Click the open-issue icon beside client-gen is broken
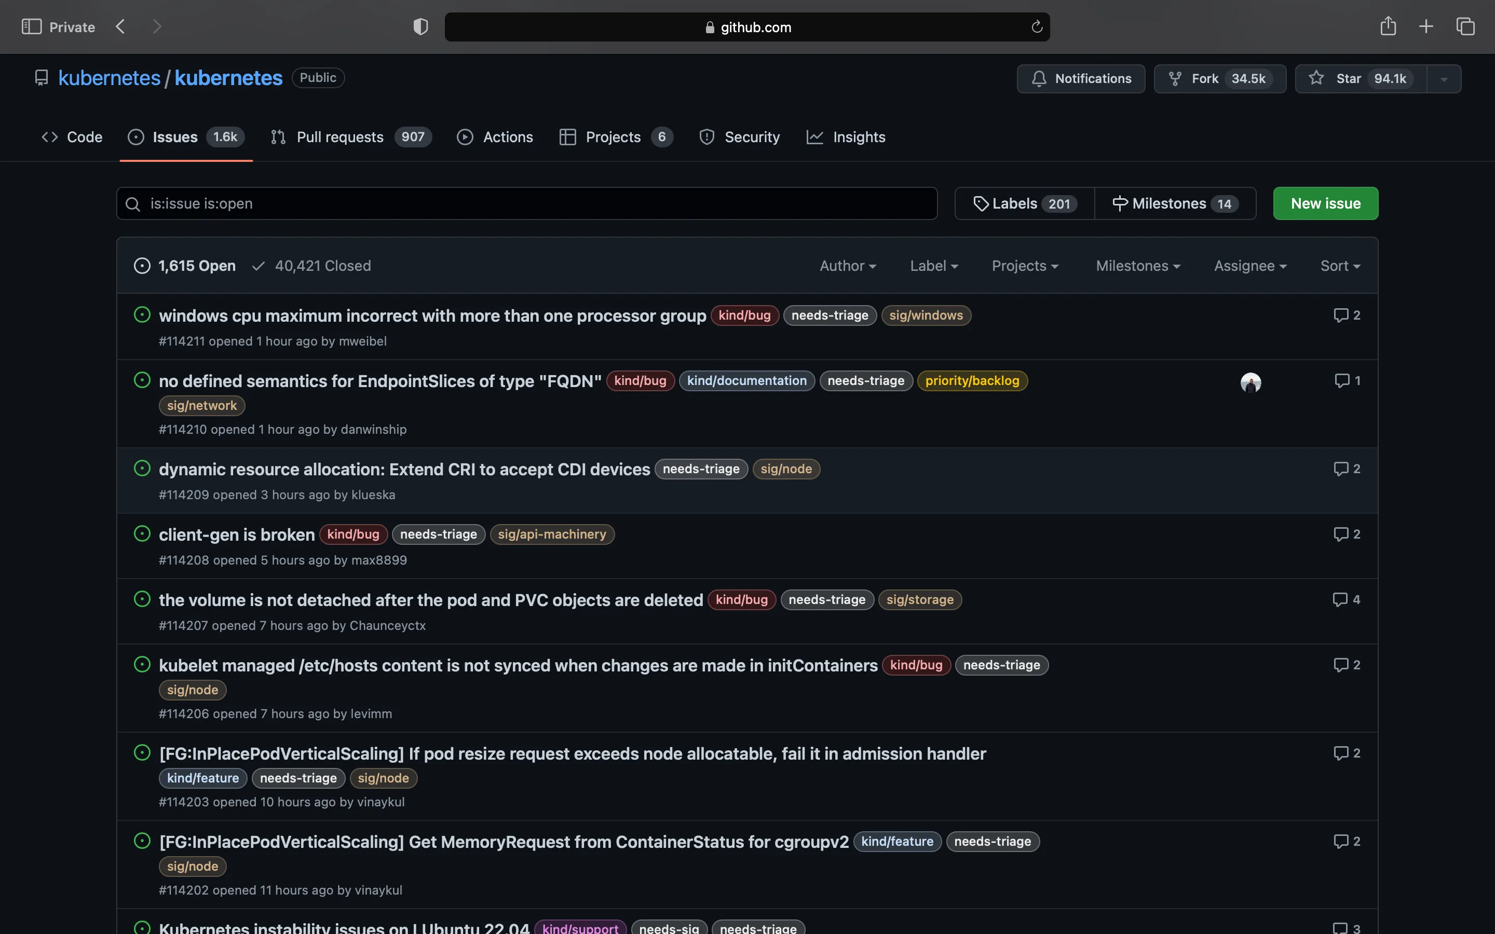Image resolution: width=1495 pixels, height=934 pixels. 142,534
